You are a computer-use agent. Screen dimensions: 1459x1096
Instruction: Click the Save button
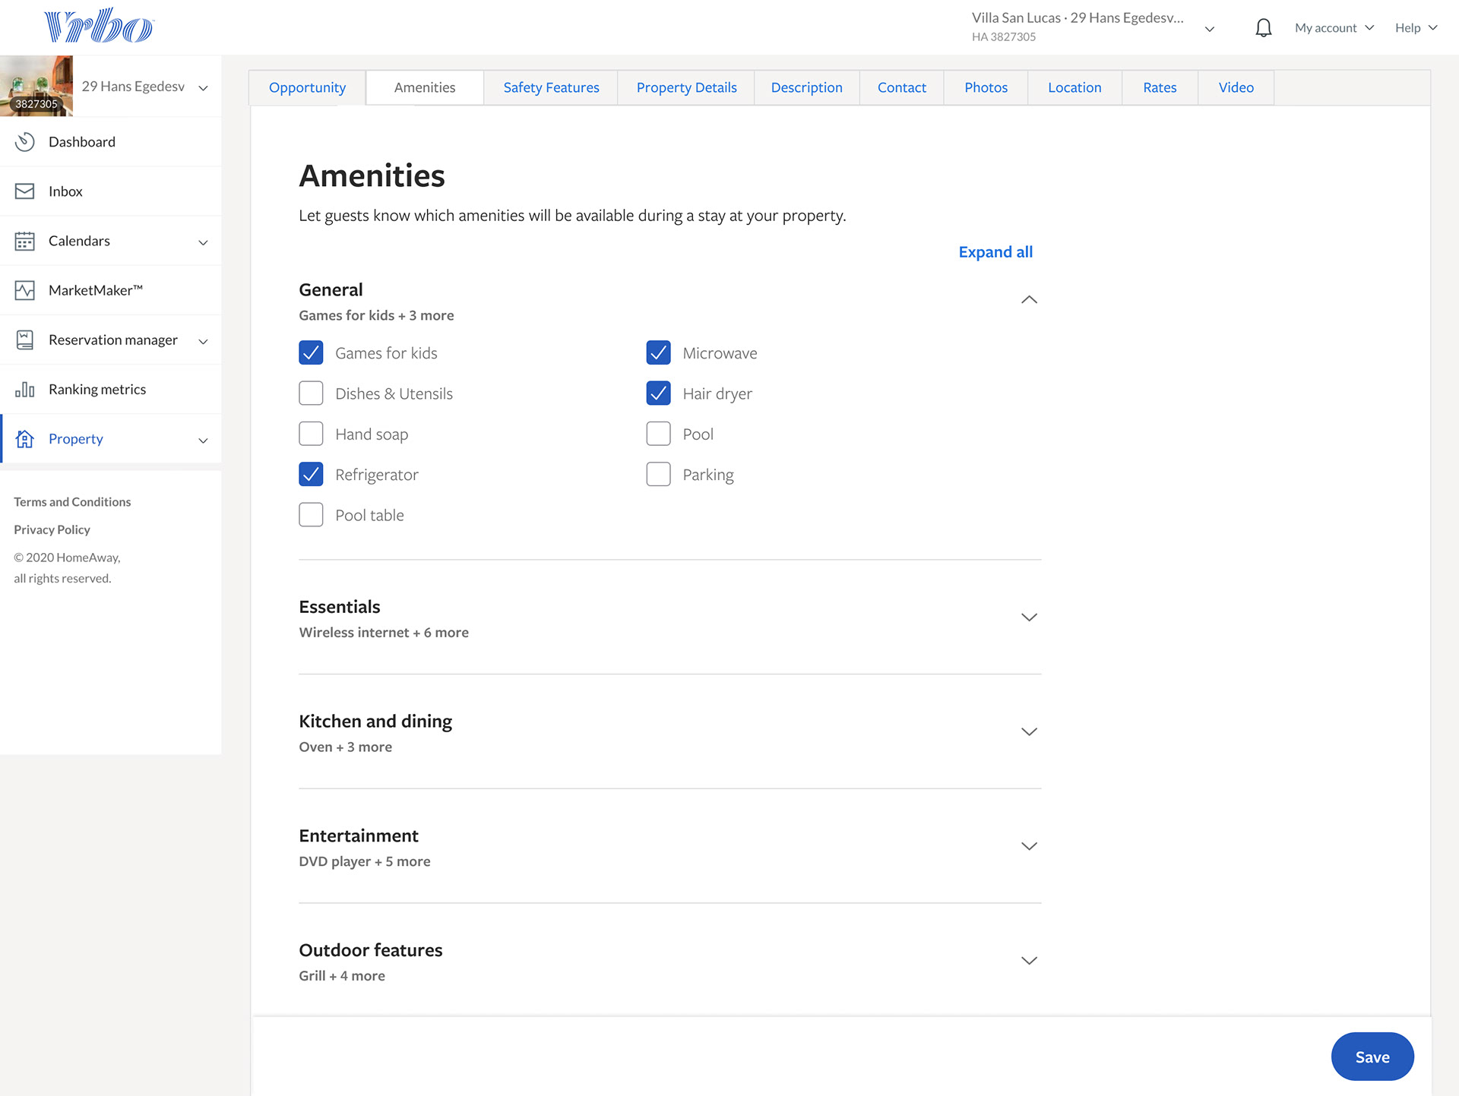click(x=1372, y=1057)
